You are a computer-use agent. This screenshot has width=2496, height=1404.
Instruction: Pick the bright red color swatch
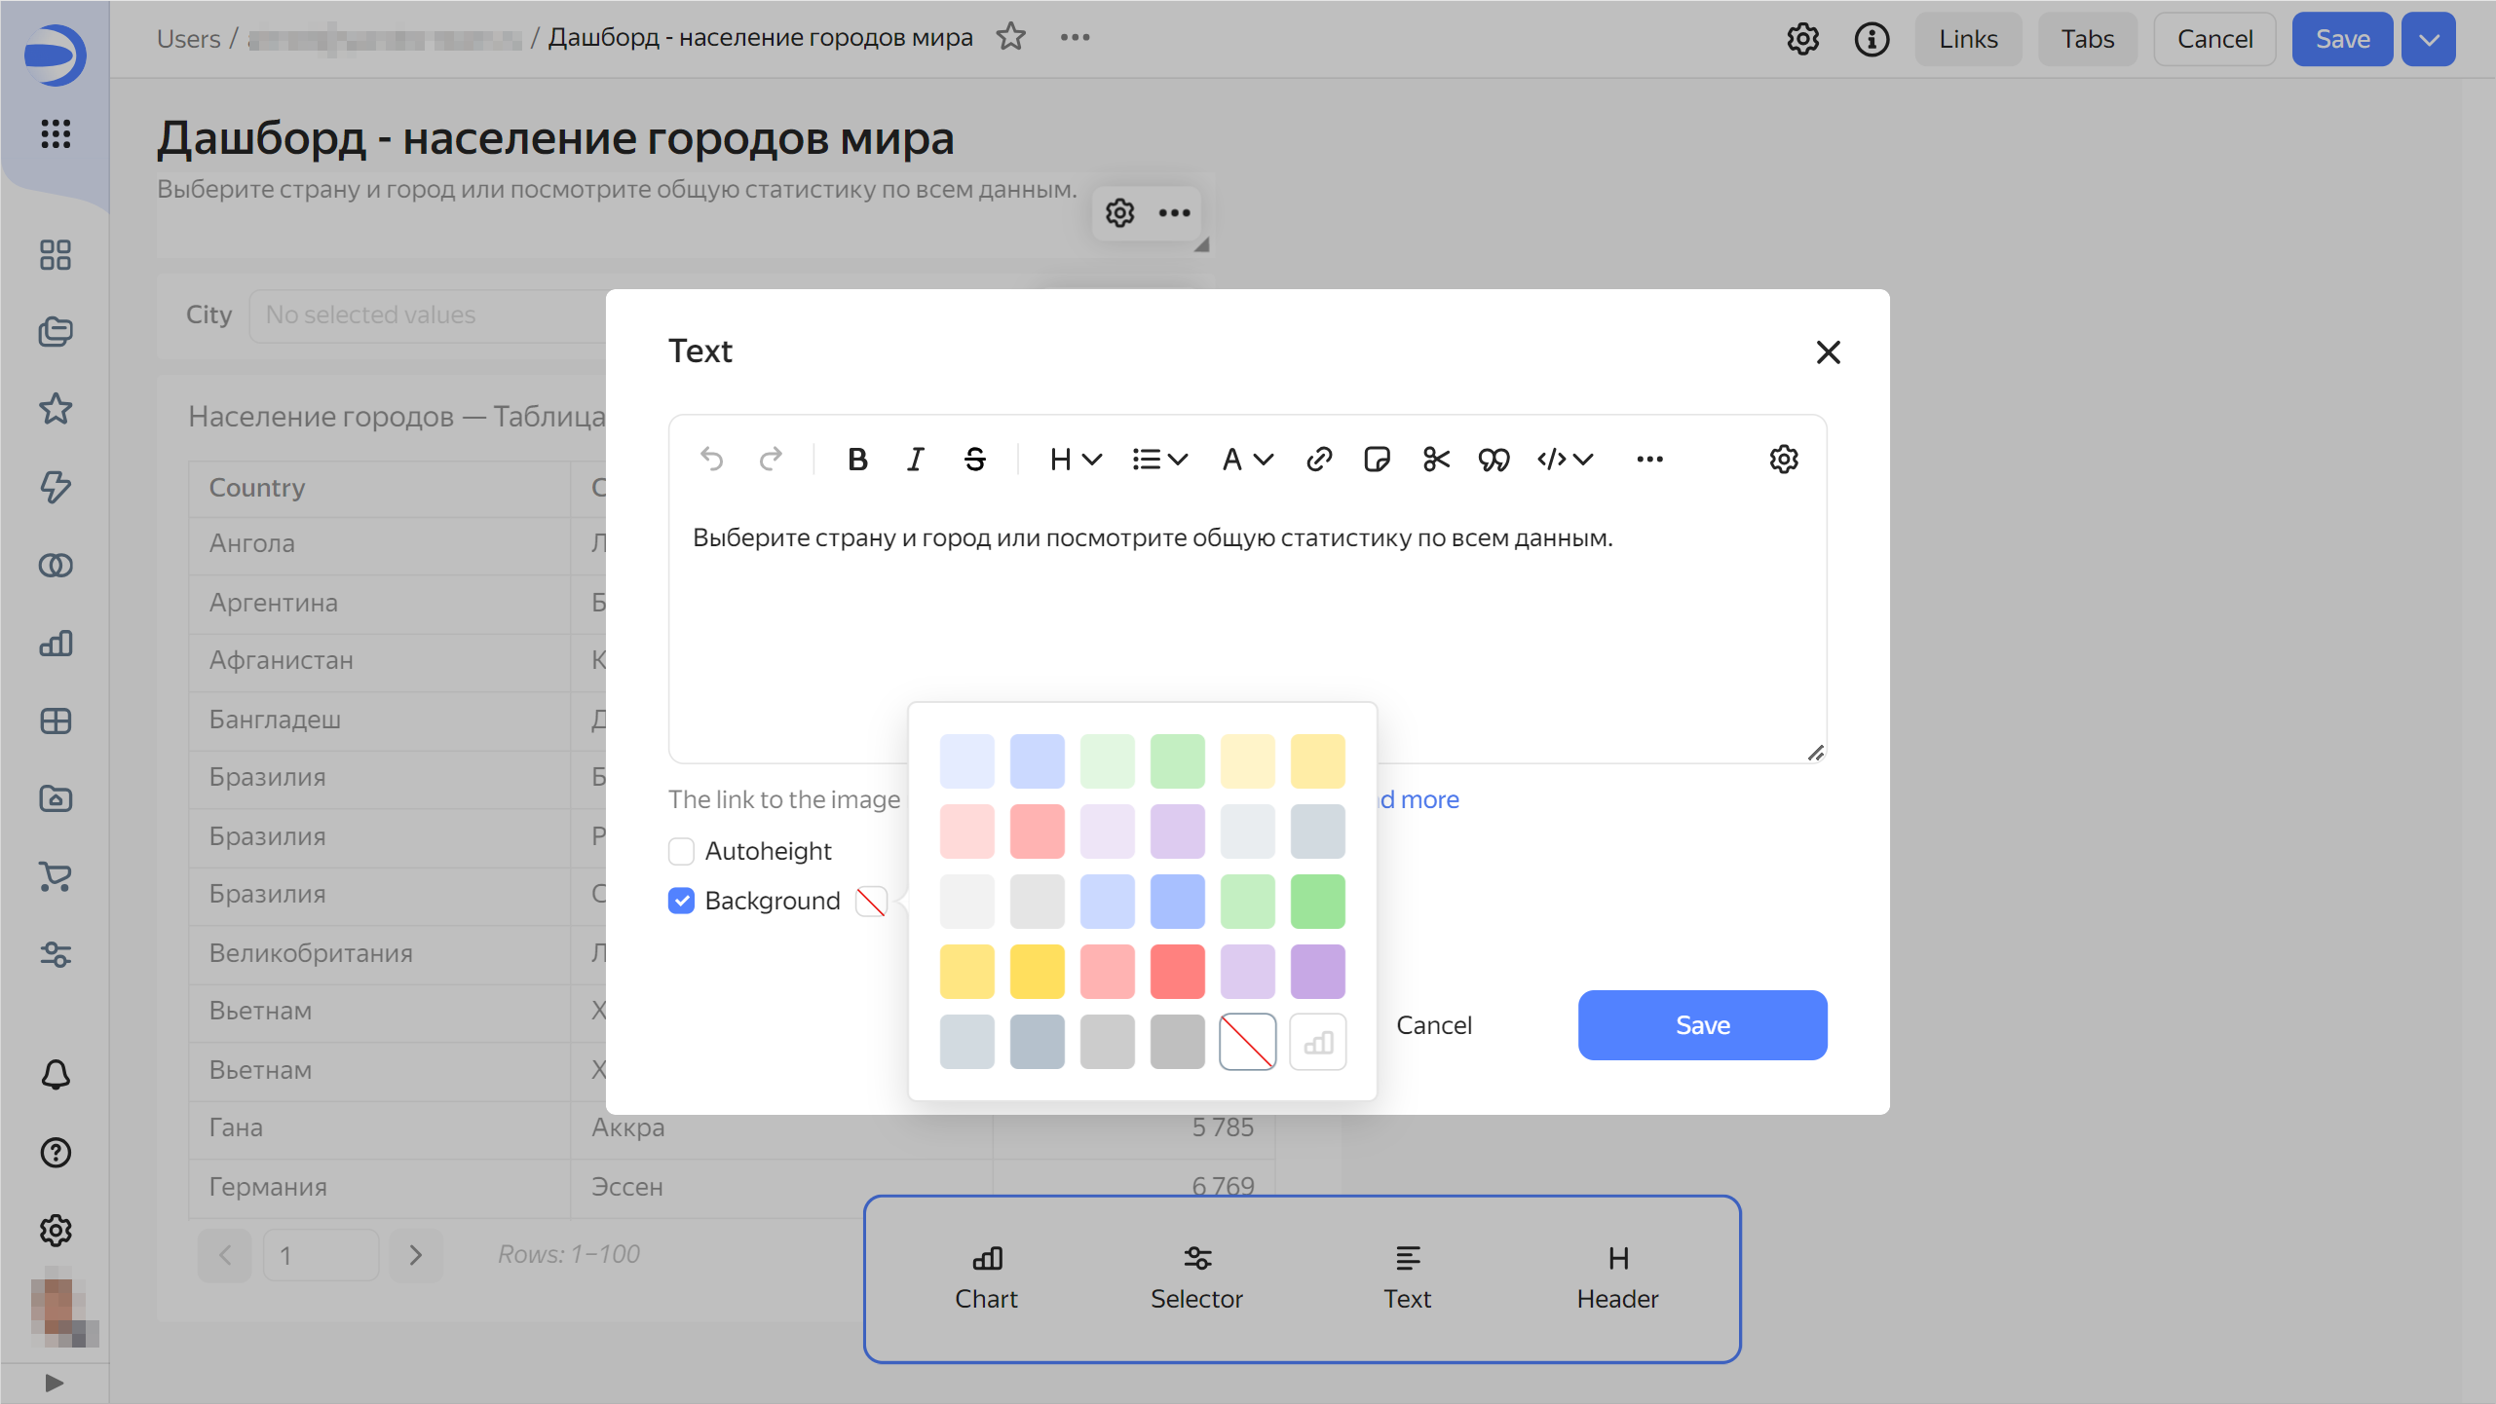[1177, 971]
